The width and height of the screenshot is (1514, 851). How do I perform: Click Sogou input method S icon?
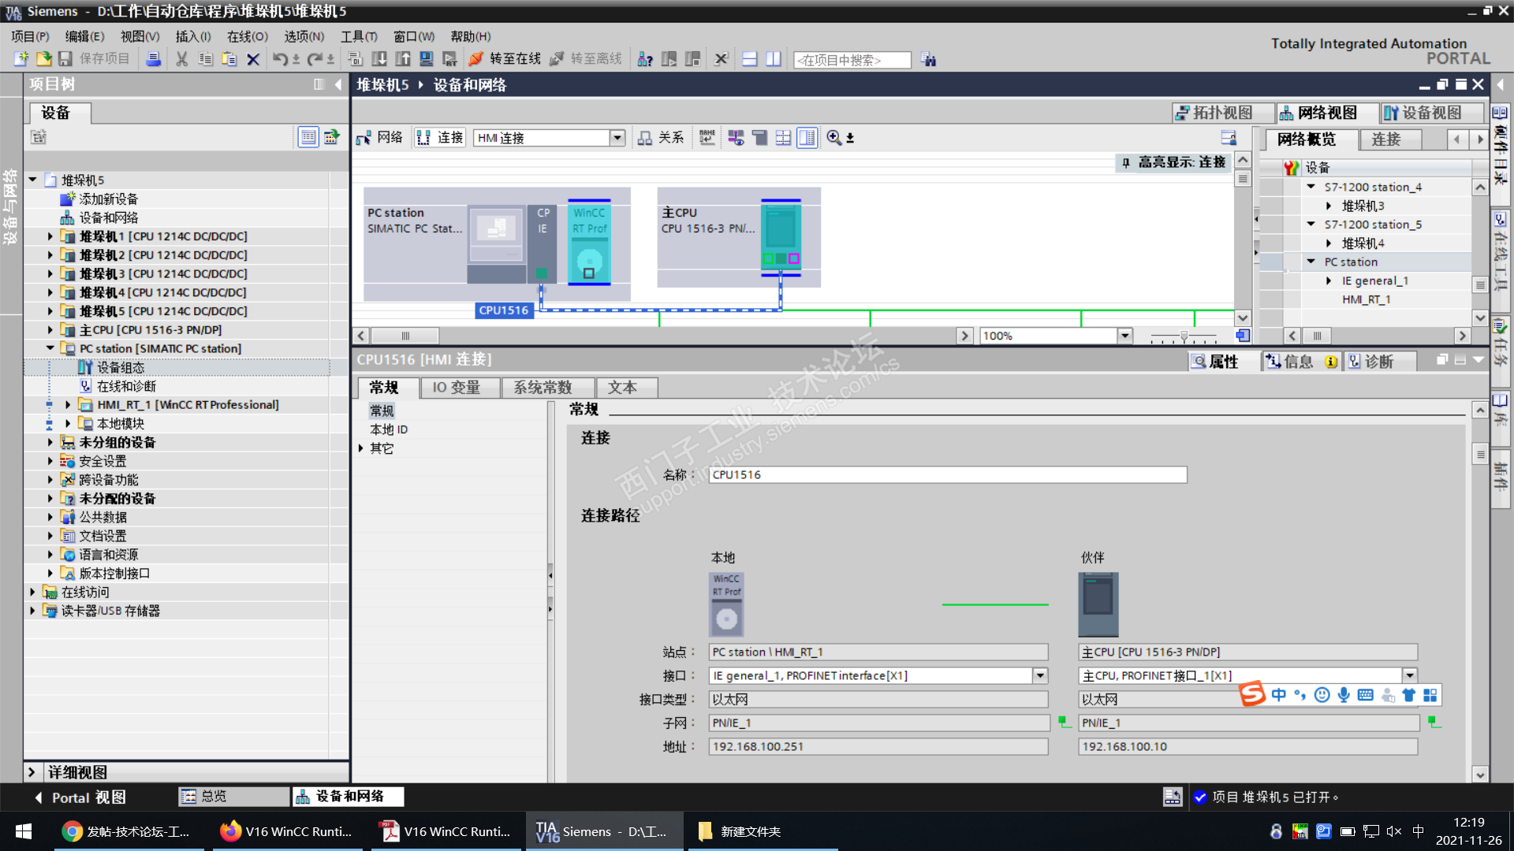1252,694
